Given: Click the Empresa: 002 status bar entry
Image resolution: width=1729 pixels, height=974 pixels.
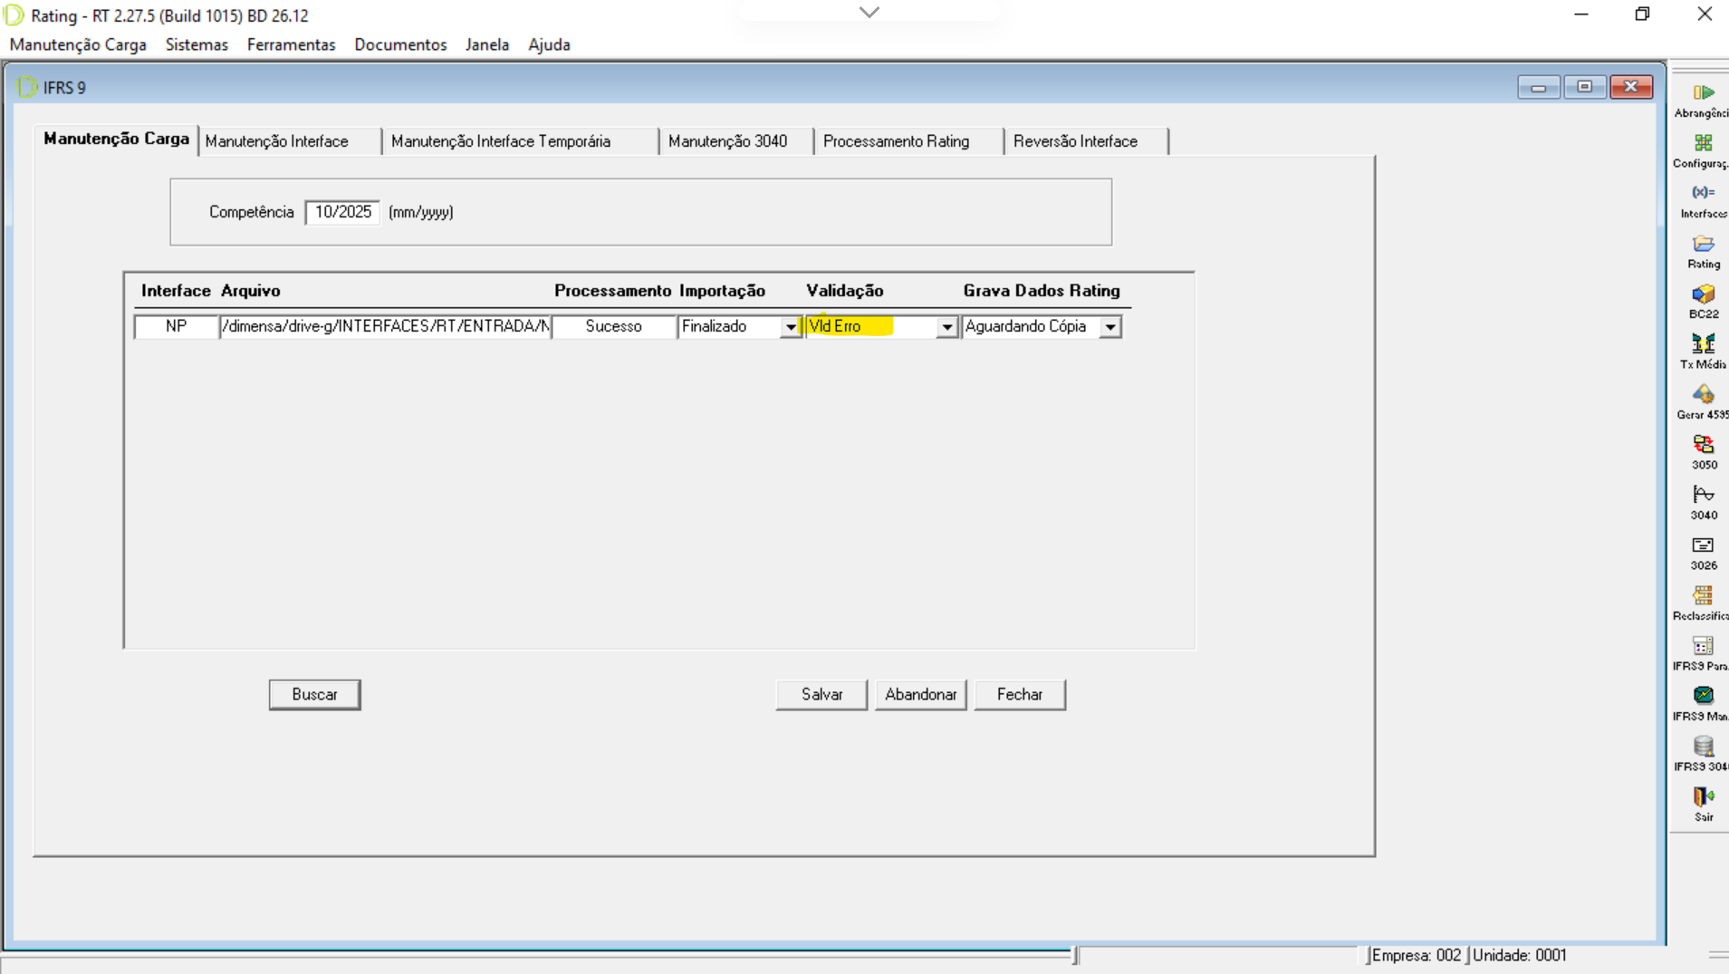Looking at the screenshot, I should [x=1417, y=956].
